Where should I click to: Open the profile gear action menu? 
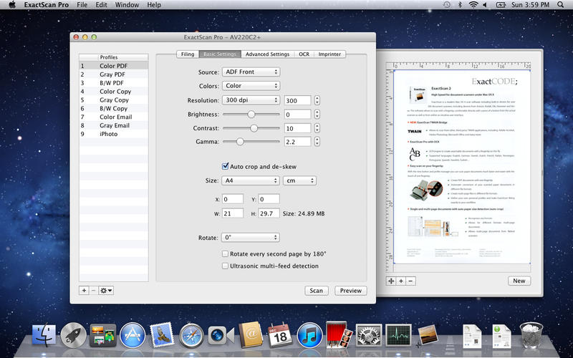(x=106, y=290)
